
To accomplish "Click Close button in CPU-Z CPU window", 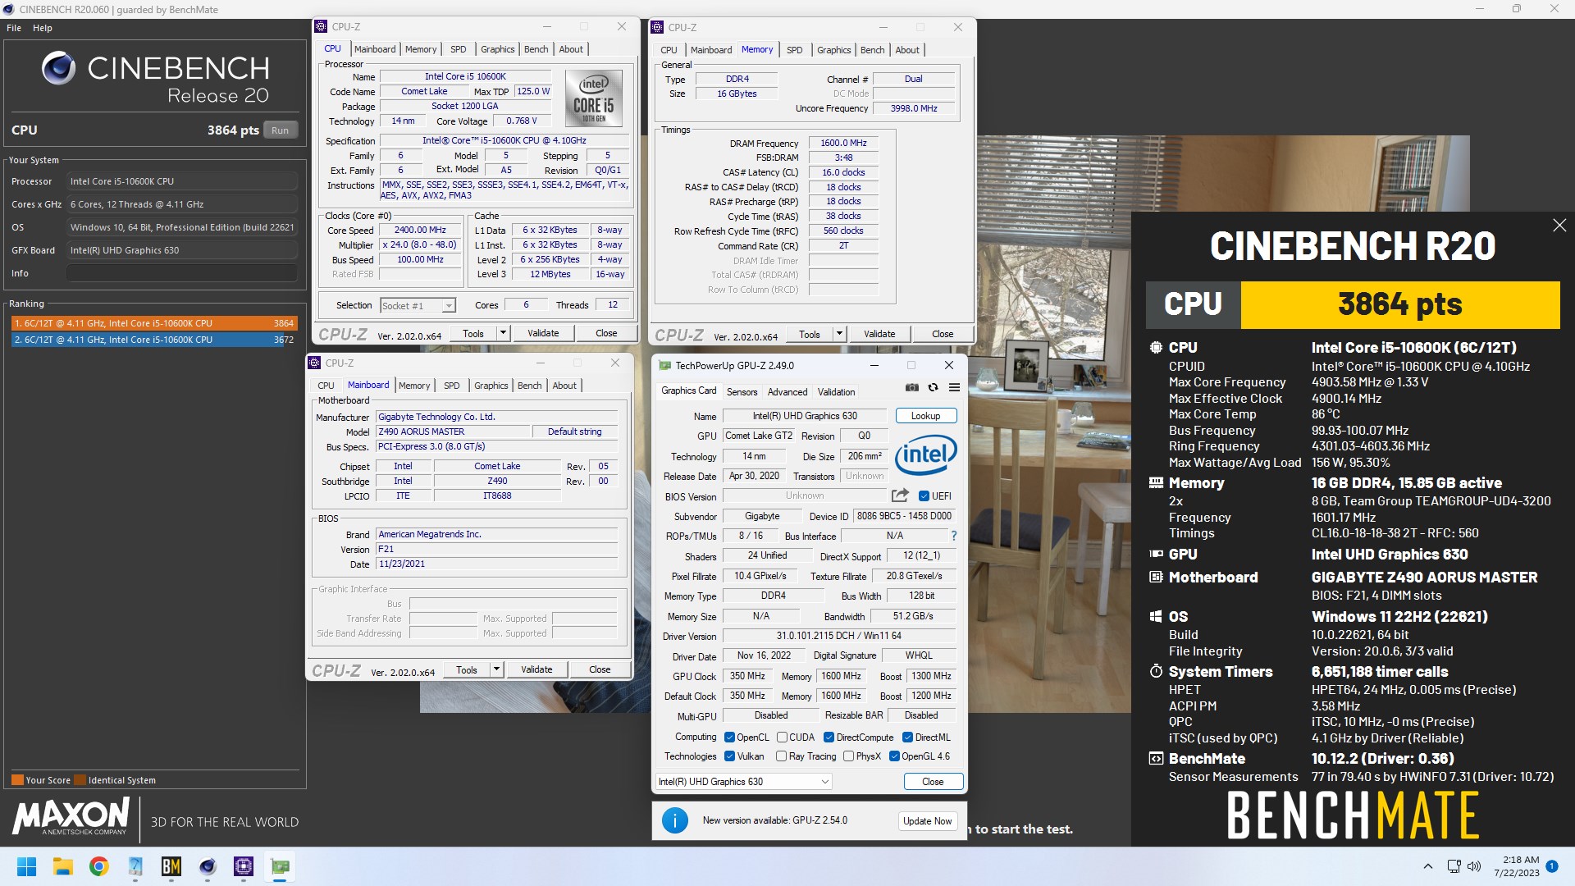I will tap(606, 333).
